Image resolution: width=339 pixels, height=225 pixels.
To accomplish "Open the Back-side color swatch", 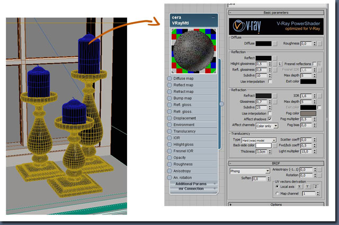I will coord(264,145).
